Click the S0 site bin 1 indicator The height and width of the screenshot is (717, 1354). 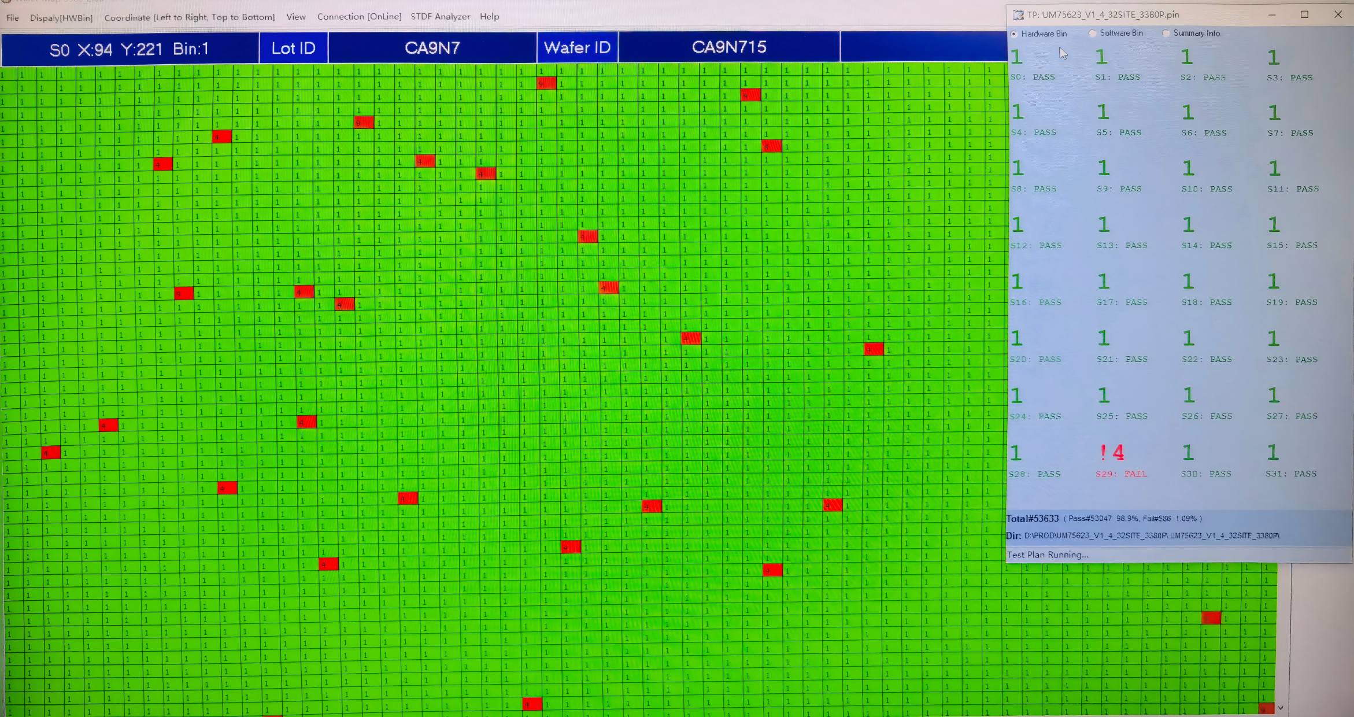coord(1017,57)
